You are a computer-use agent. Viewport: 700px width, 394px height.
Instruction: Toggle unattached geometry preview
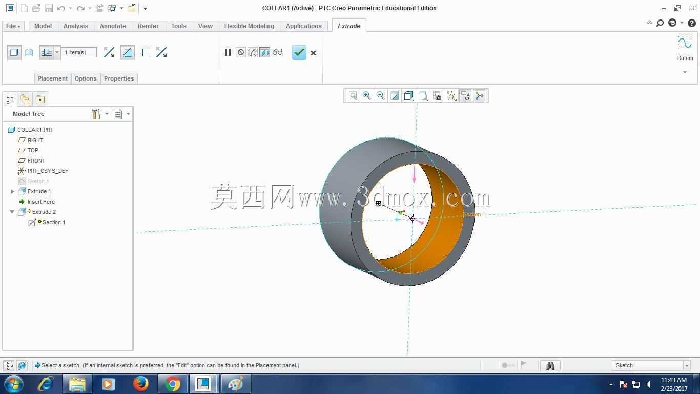click(x=253, y=52)
